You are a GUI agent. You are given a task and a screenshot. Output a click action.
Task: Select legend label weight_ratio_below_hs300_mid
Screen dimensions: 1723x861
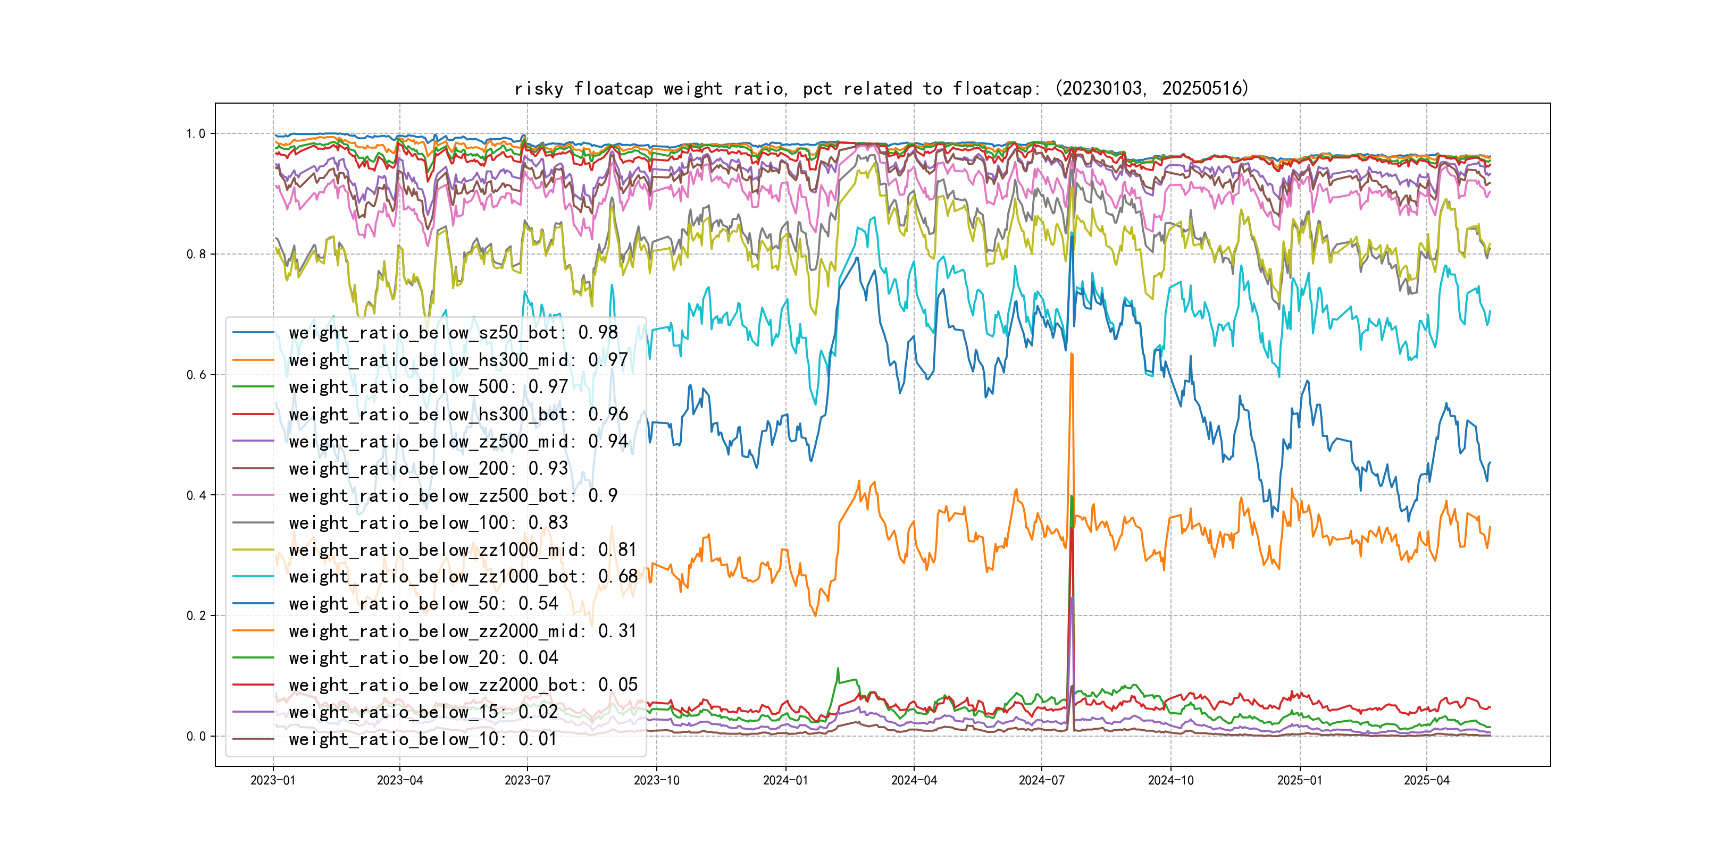458,360
